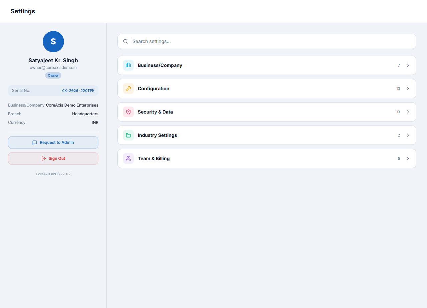Image resolution: width=427 pixels, height=308 pixels.
Task: Click the blue S profile avatar
Action: (x=53, y=42)
